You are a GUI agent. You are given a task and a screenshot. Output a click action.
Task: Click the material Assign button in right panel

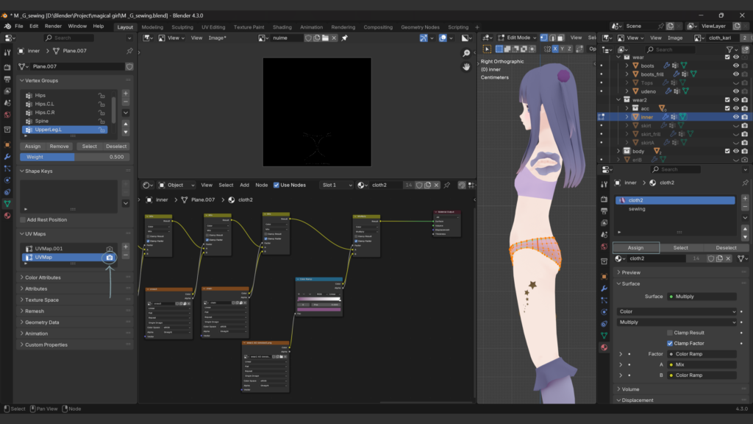[636, 247]
